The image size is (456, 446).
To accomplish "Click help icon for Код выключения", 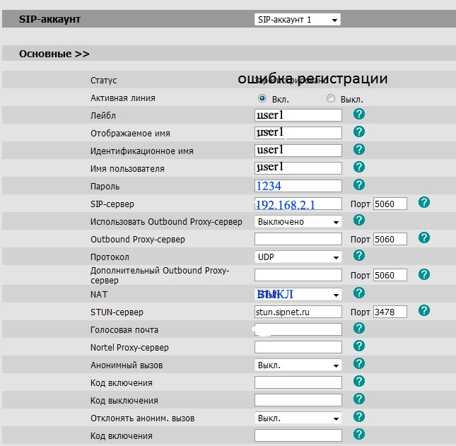I will tap(359, 399).
